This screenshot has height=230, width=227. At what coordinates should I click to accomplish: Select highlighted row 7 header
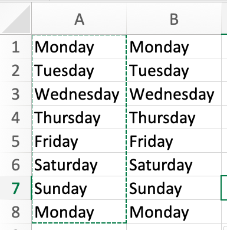pos(16,188)
